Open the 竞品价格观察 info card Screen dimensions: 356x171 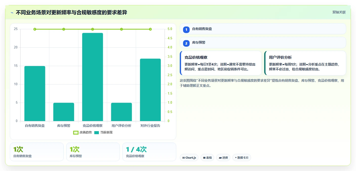(221, 63)
